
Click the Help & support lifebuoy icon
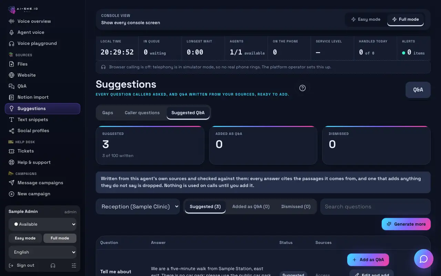(11, 162)
